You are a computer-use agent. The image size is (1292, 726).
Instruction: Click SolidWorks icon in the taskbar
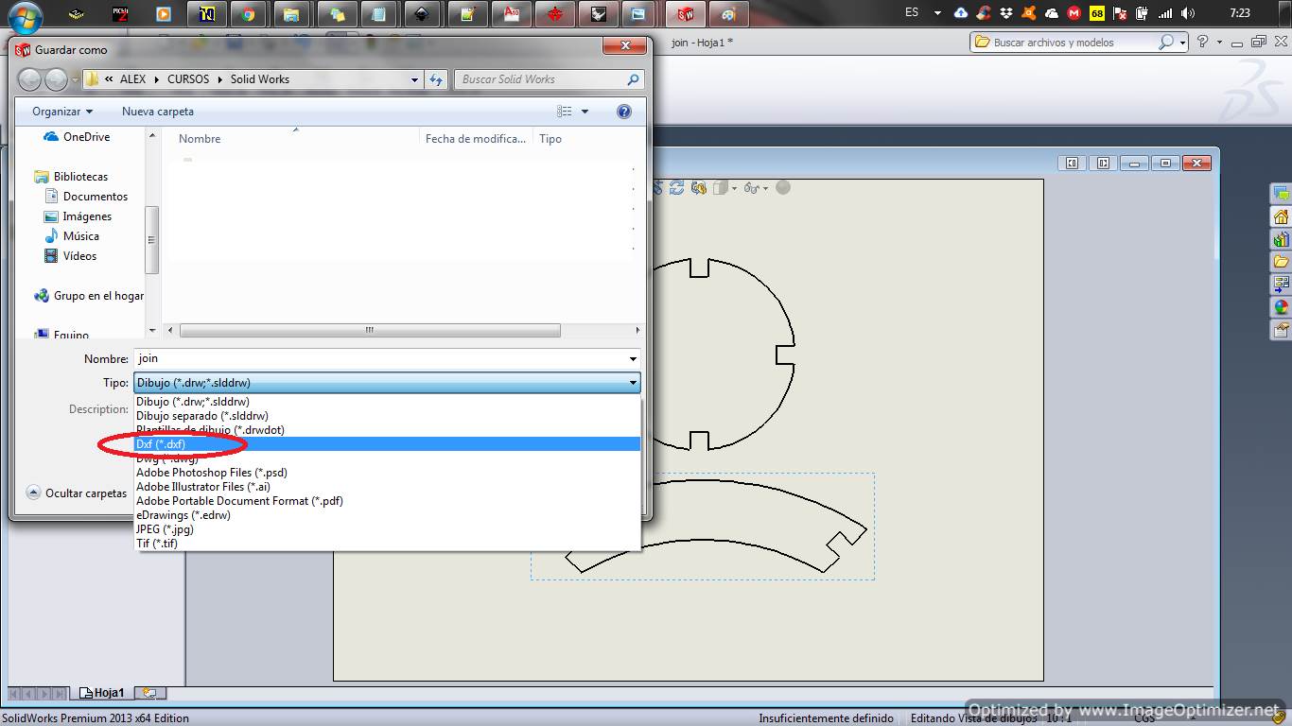685,14
